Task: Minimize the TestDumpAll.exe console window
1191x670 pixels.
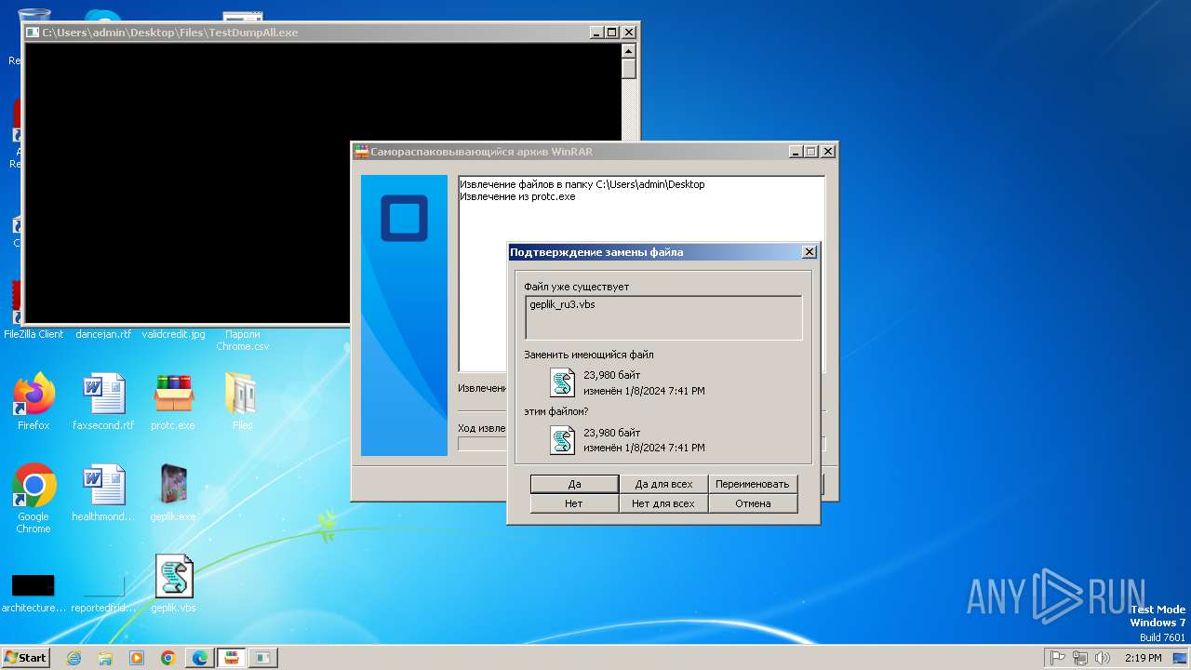Action: [596, 33]
